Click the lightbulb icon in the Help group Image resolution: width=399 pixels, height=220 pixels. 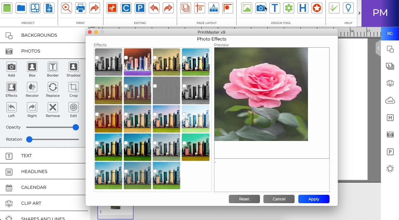[348, 8]
